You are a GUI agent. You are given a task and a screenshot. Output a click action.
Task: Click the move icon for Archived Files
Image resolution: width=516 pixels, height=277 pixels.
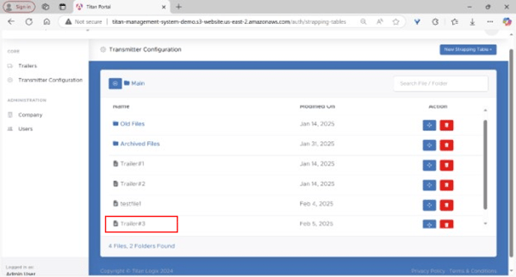coord(429,145)
